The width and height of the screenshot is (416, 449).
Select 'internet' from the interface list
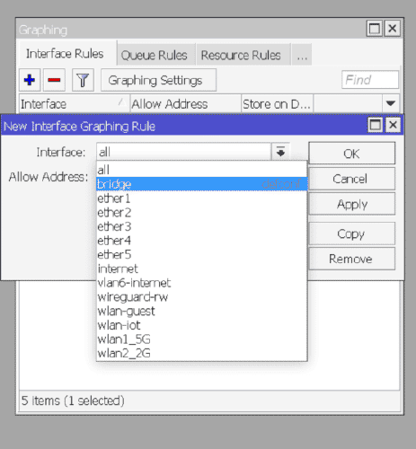(201, 269)
